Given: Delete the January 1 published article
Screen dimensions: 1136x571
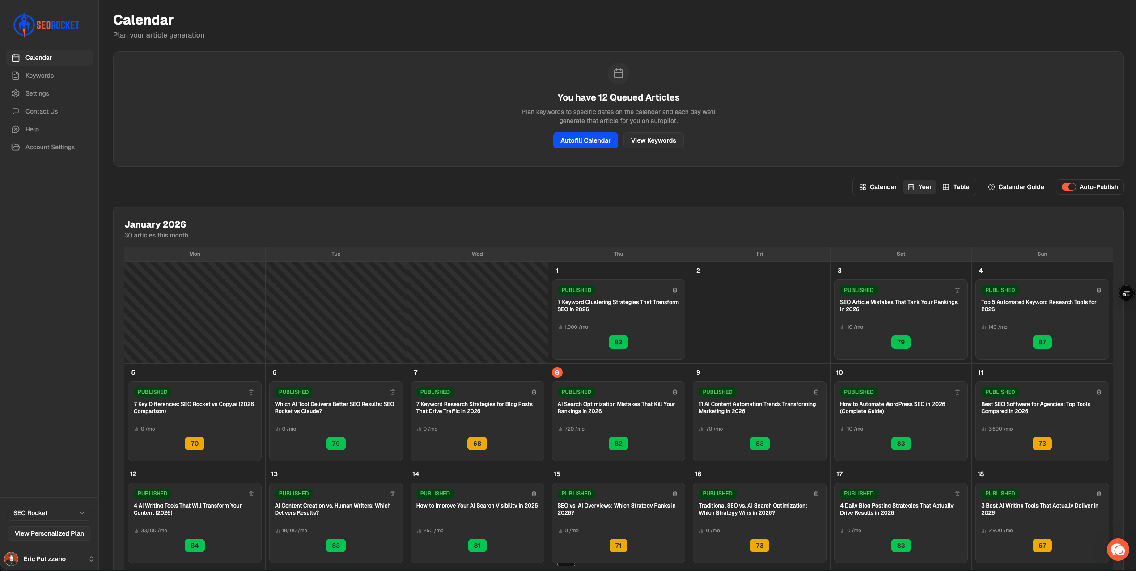Looking at the screenshot, I should 675,290.
